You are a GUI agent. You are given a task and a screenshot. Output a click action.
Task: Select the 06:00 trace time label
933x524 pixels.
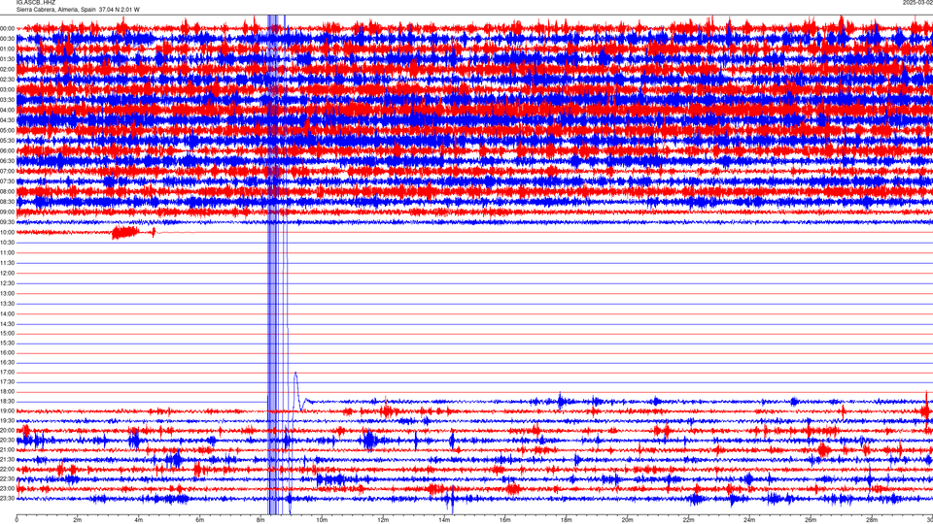(x=7, y=151)
